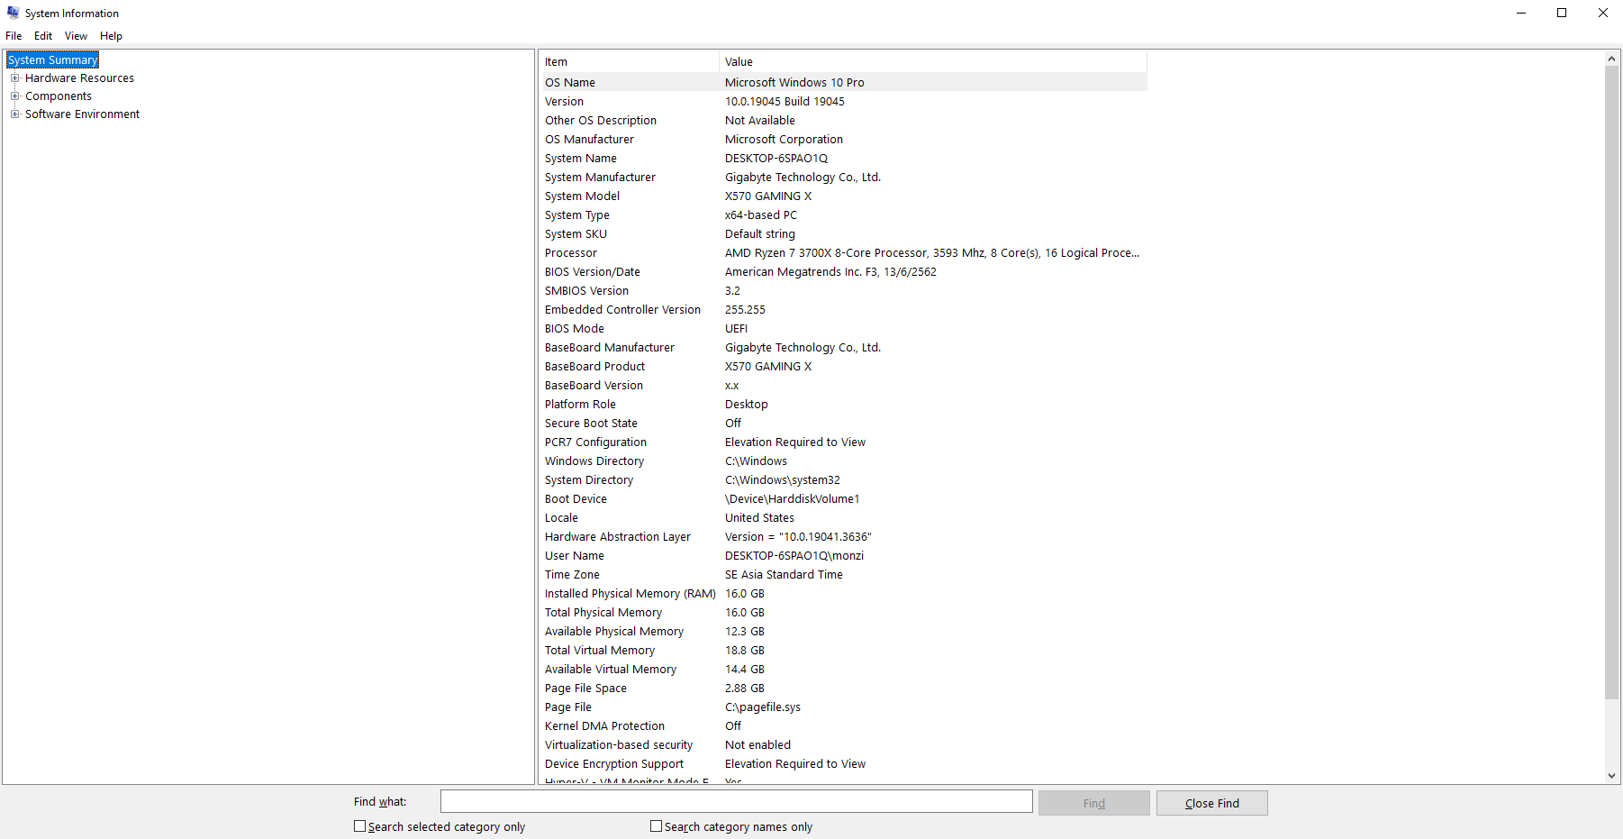Expand the Software Environment node
The width and height of the screenshot is (1623, 839).
tap(14, 114)
